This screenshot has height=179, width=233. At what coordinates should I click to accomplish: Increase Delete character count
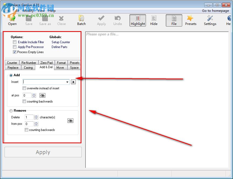tap(36, 116)
